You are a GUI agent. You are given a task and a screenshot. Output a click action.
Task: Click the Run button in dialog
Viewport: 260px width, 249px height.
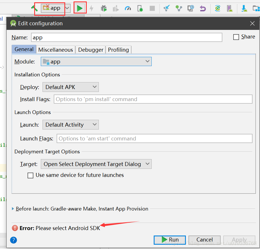point(170,240)
